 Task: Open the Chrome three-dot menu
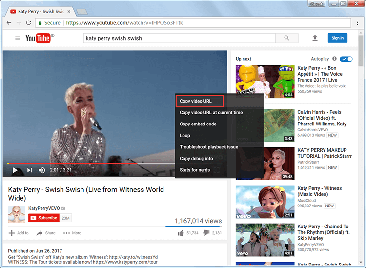357,22
